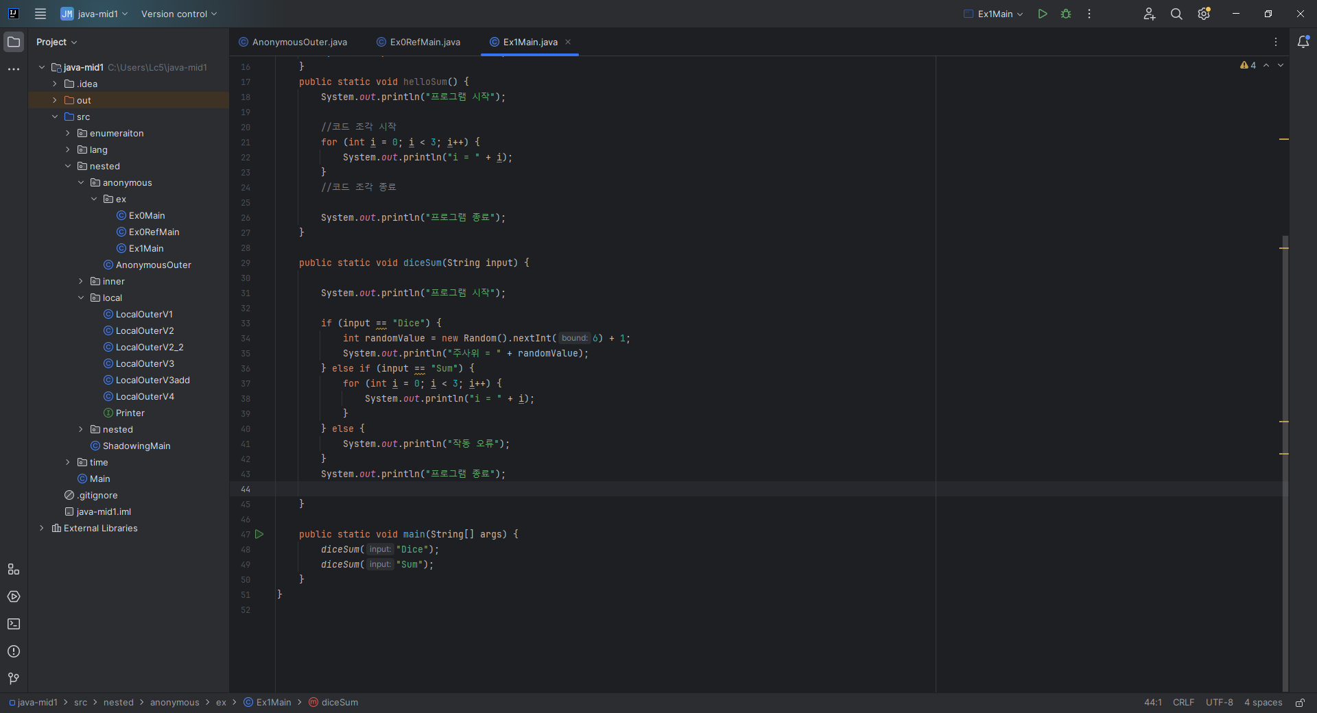Open IDE and Project Settings gear

tap(1204, 14)
